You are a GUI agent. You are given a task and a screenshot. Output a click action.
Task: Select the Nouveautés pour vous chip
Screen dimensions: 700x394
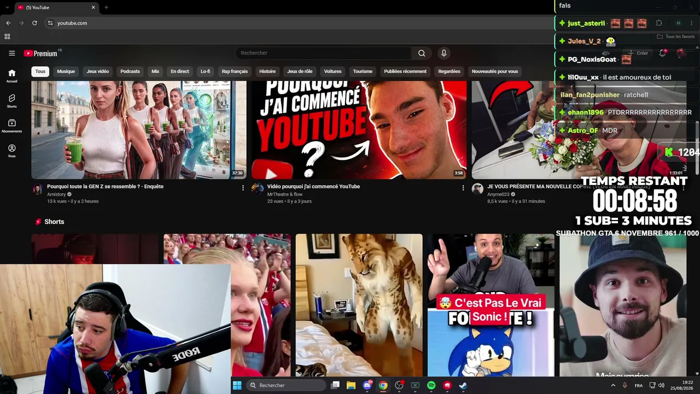pos(495,71)
